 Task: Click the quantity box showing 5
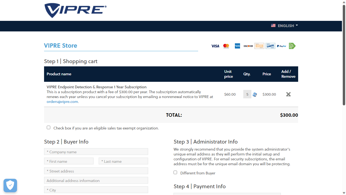(x=247, y=94)
